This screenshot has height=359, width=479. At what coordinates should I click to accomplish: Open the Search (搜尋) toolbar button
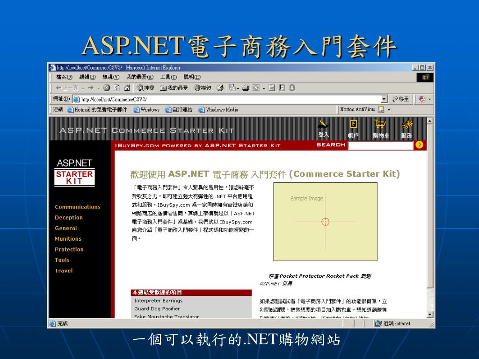145,88
